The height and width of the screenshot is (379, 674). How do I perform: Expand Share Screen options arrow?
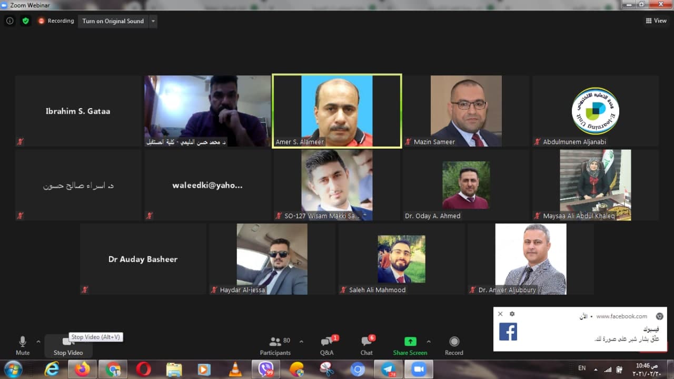[x=429, y=342]
